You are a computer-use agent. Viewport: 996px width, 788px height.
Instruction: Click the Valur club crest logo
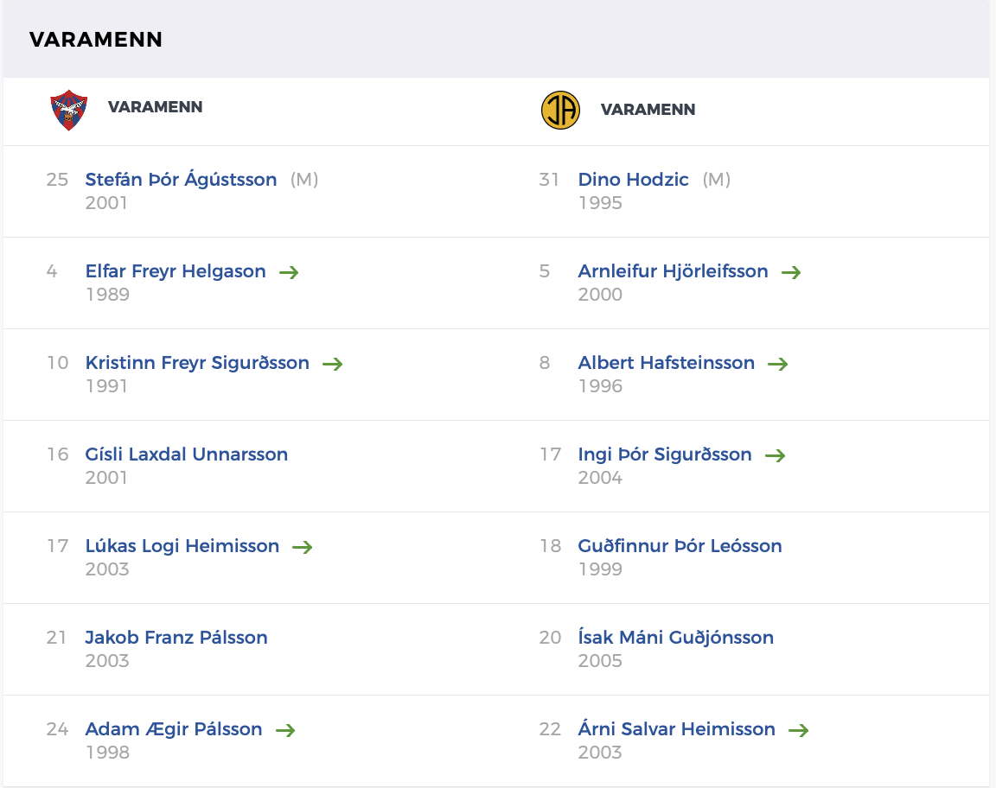(x=70, y=110)
